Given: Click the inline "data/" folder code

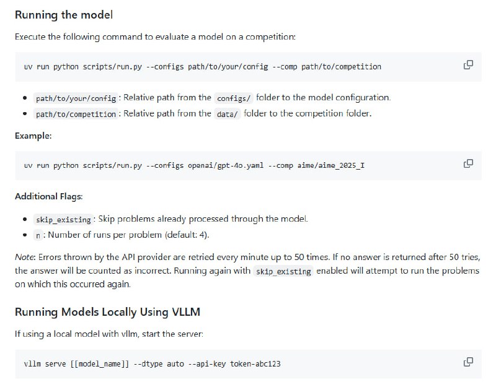Looking at the screenshot, I should [x=227, y=114].
